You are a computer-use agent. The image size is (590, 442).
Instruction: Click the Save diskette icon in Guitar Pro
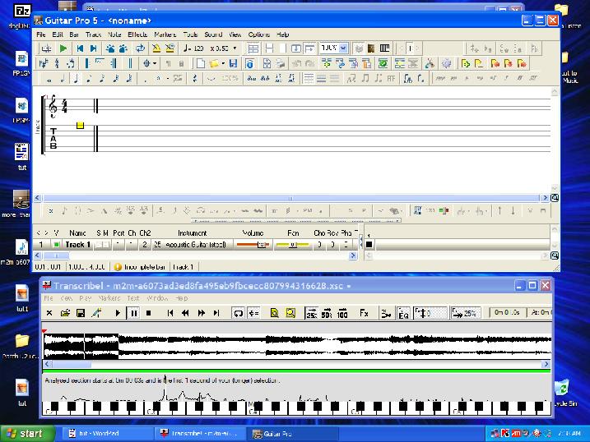tap(233, 63)
